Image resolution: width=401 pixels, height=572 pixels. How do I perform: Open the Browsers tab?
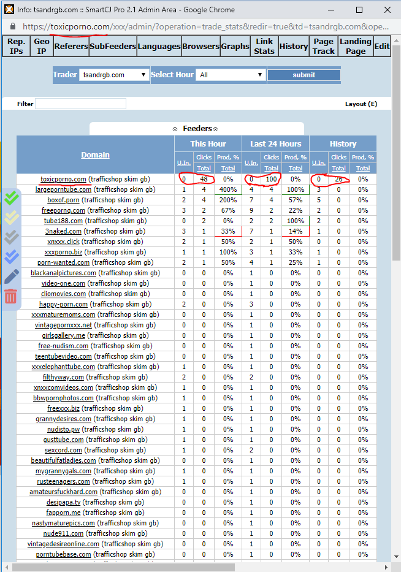tap(200, 47)
